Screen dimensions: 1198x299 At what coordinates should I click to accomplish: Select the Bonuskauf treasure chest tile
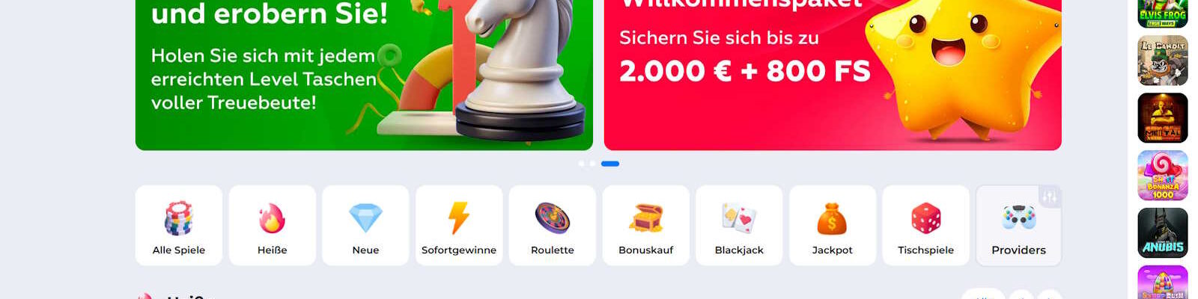(x=646, y=226)
